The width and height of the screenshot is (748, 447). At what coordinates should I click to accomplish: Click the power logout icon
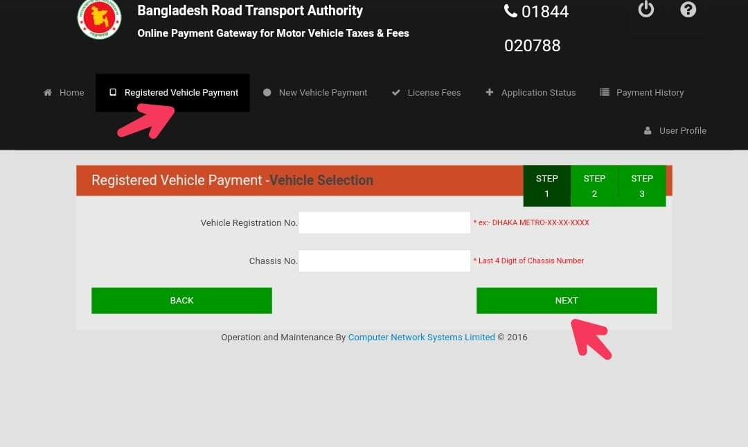tap(645, 9)
